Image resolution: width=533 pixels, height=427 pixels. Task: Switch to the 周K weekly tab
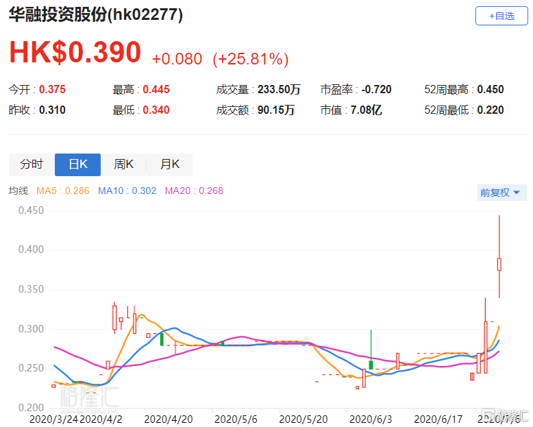(123, 164)
